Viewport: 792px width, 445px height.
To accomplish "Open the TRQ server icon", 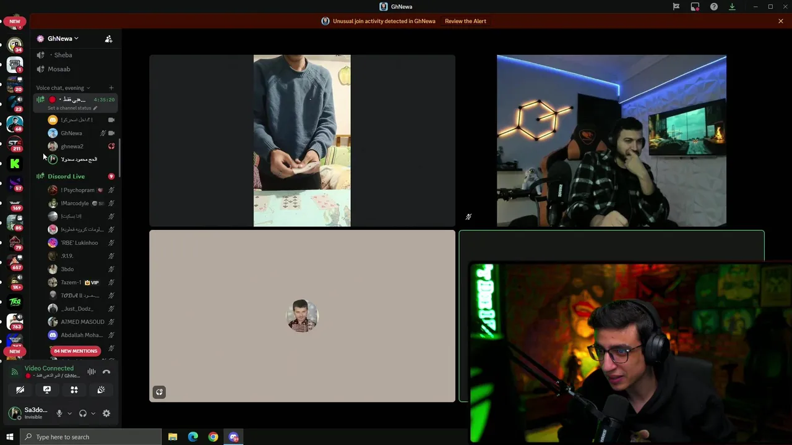I will coord(15,302).
